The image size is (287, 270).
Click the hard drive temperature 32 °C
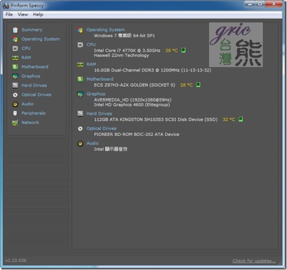tap(229, 119)
